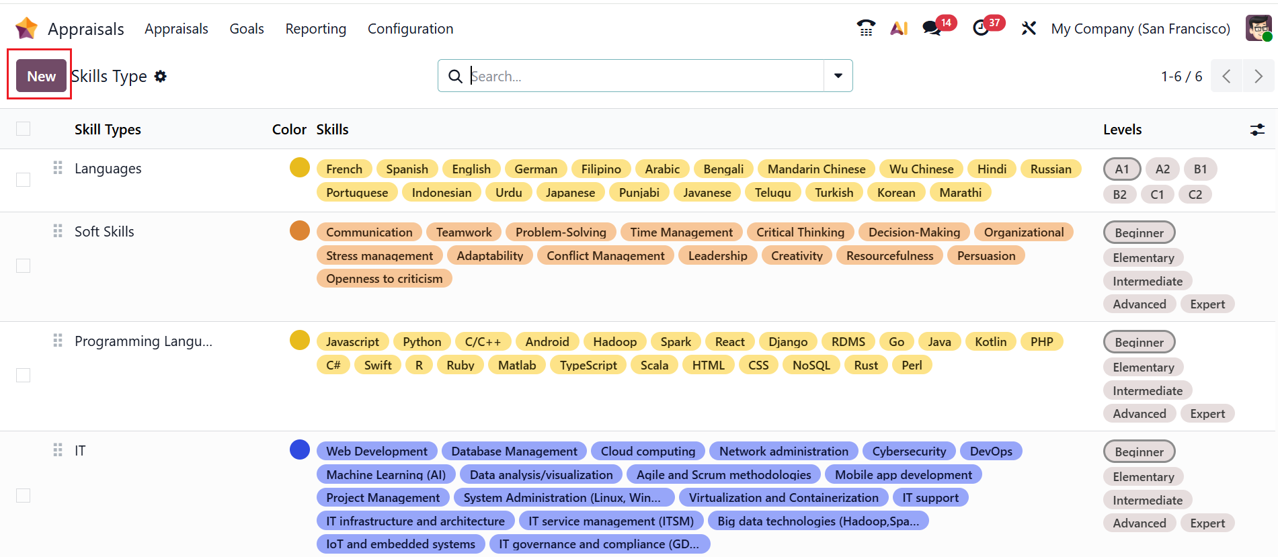Open the Configuration menu
The height and width of the screenshot is (557, 1278).
pos(410,29)
